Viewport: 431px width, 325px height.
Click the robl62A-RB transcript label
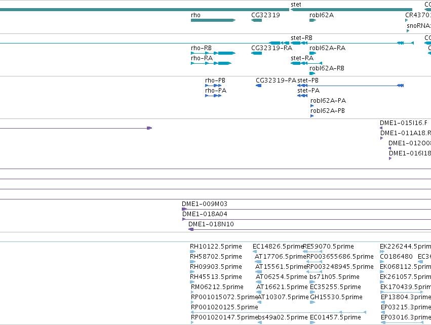(x=327, y=68)
